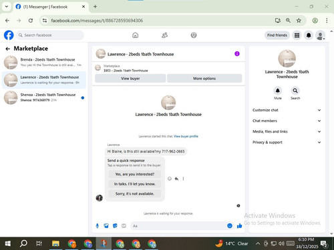Send quick response 'Yes, are you interested?'

[x=135, y=174]
